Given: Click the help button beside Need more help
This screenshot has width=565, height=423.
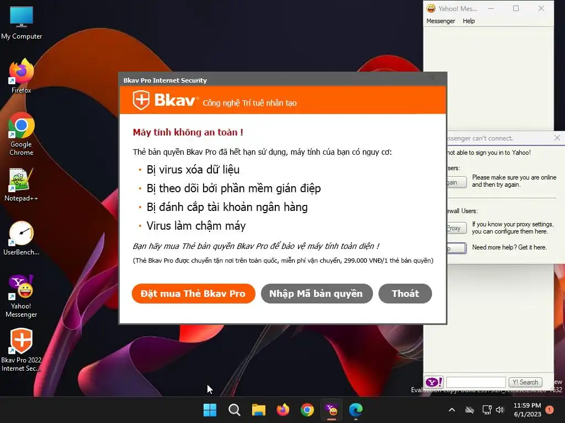Looking at the screenshot, I should tap(456, 248).
